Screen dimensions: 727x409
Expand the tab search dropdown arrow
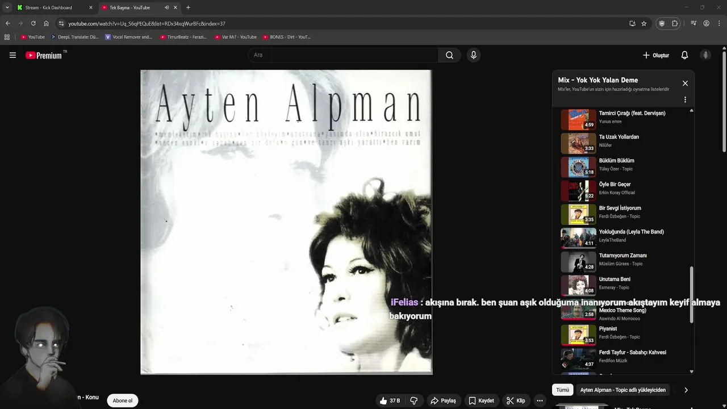coord(7,7)
